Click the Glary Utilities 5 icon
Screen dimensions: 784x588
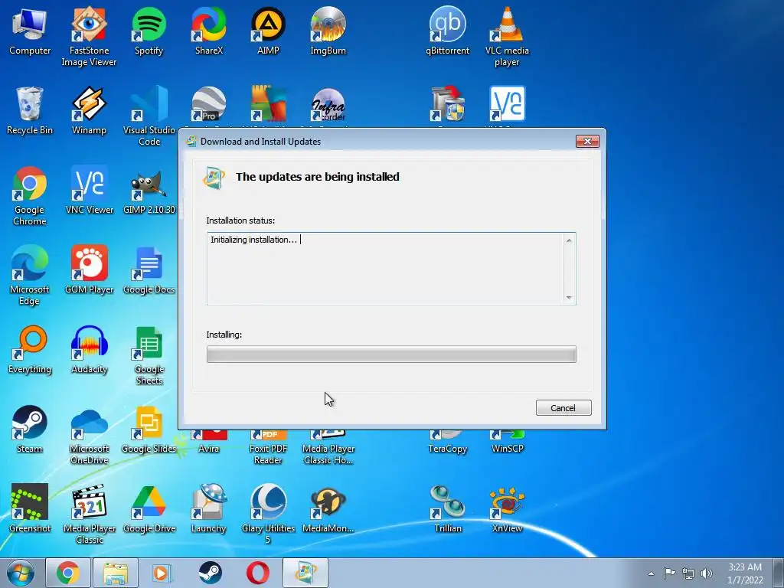(x=269, y=514)
